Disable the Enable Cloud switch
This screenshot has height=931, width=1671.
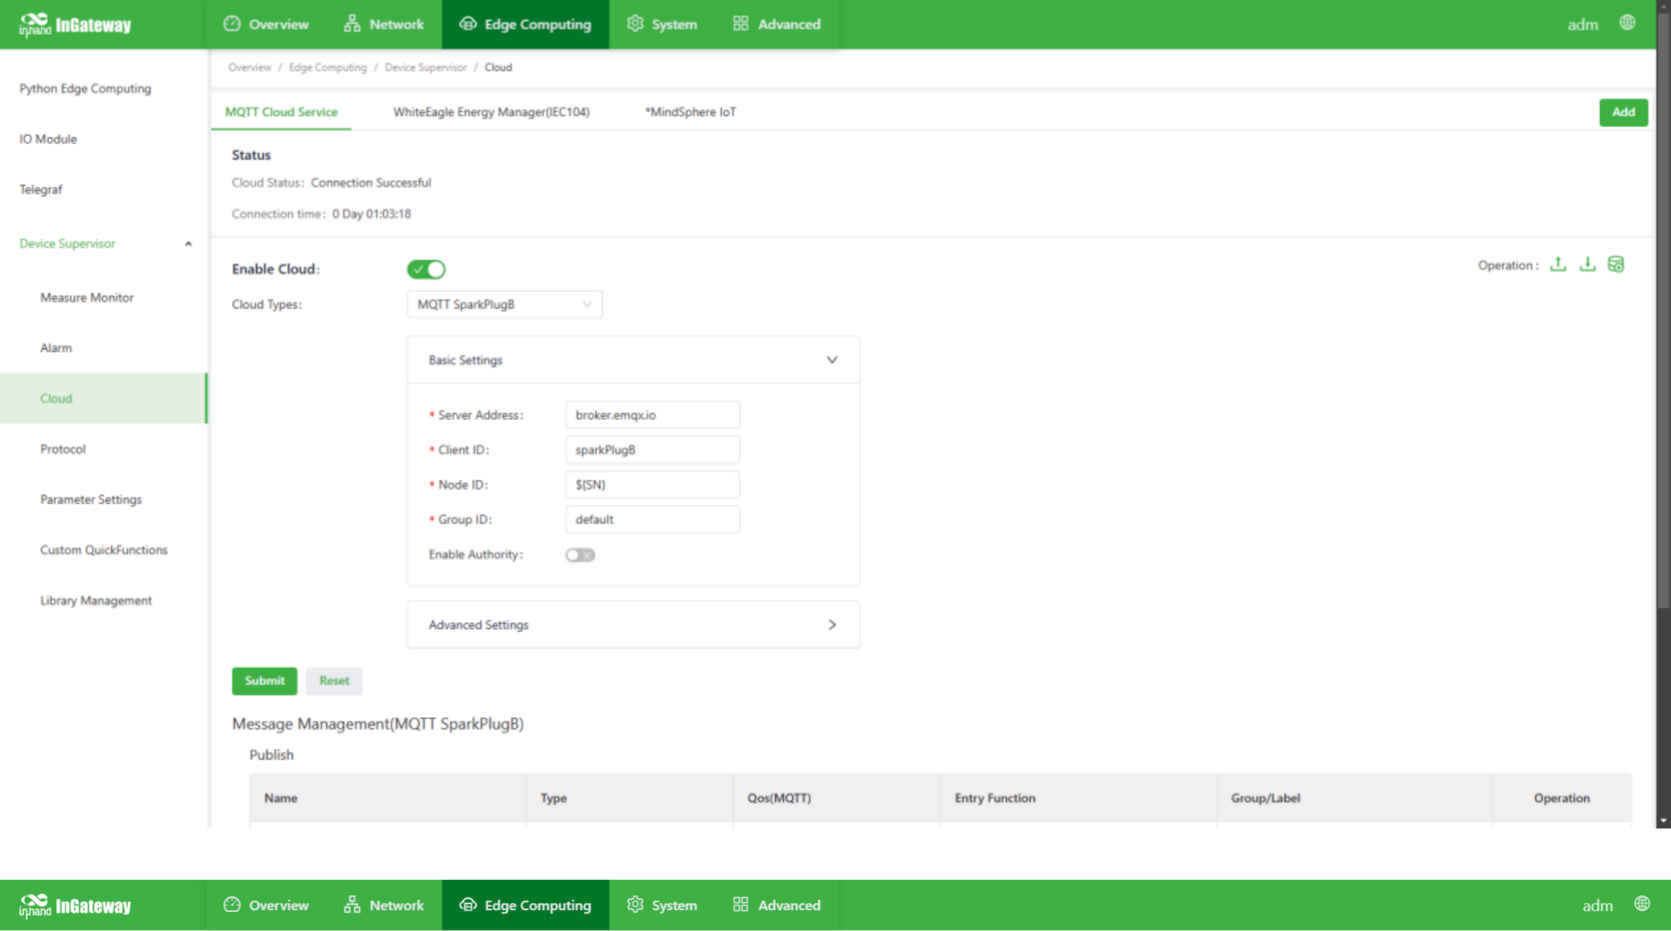[x=426, y=269]
